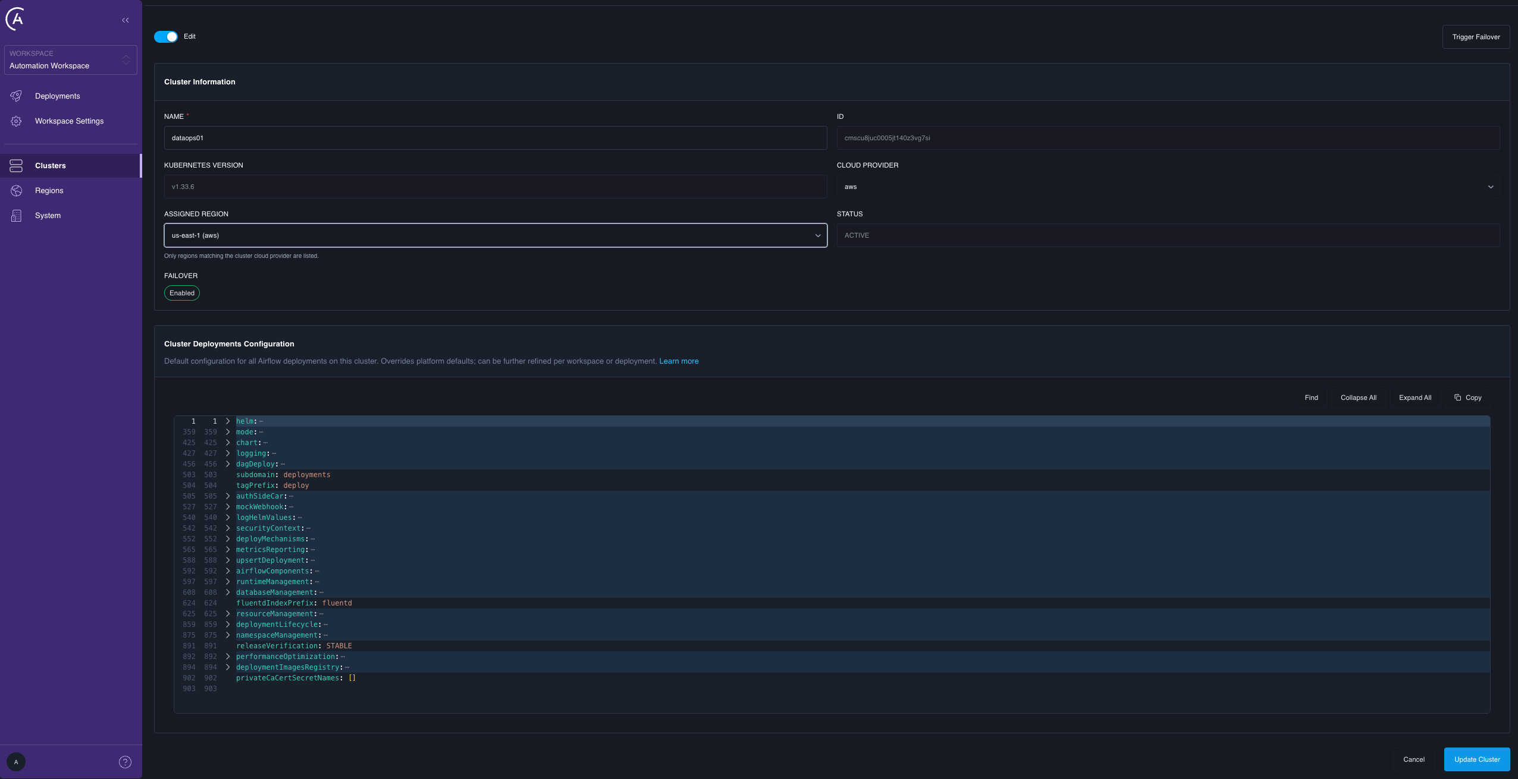Expand the namespaceManagement section

coord(228,635)
